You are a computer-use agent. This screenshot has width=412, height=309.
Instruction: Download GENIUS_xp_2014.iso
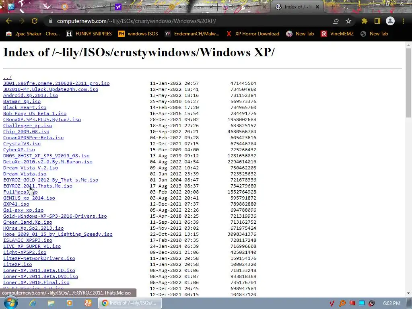(x=29, y=198)
